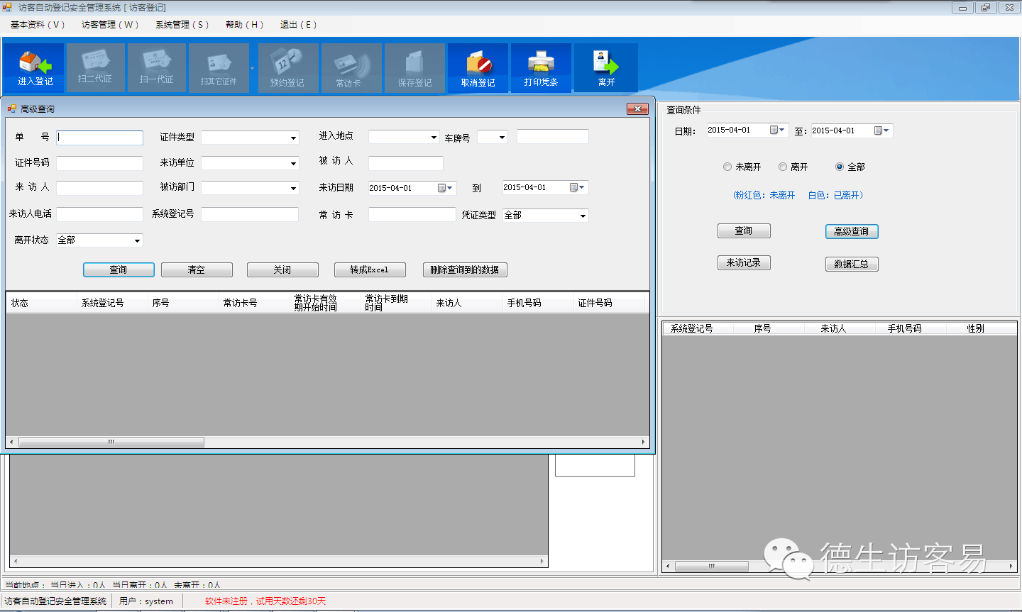Expand the 来访单位 dropdown

[x=293, y=163]
